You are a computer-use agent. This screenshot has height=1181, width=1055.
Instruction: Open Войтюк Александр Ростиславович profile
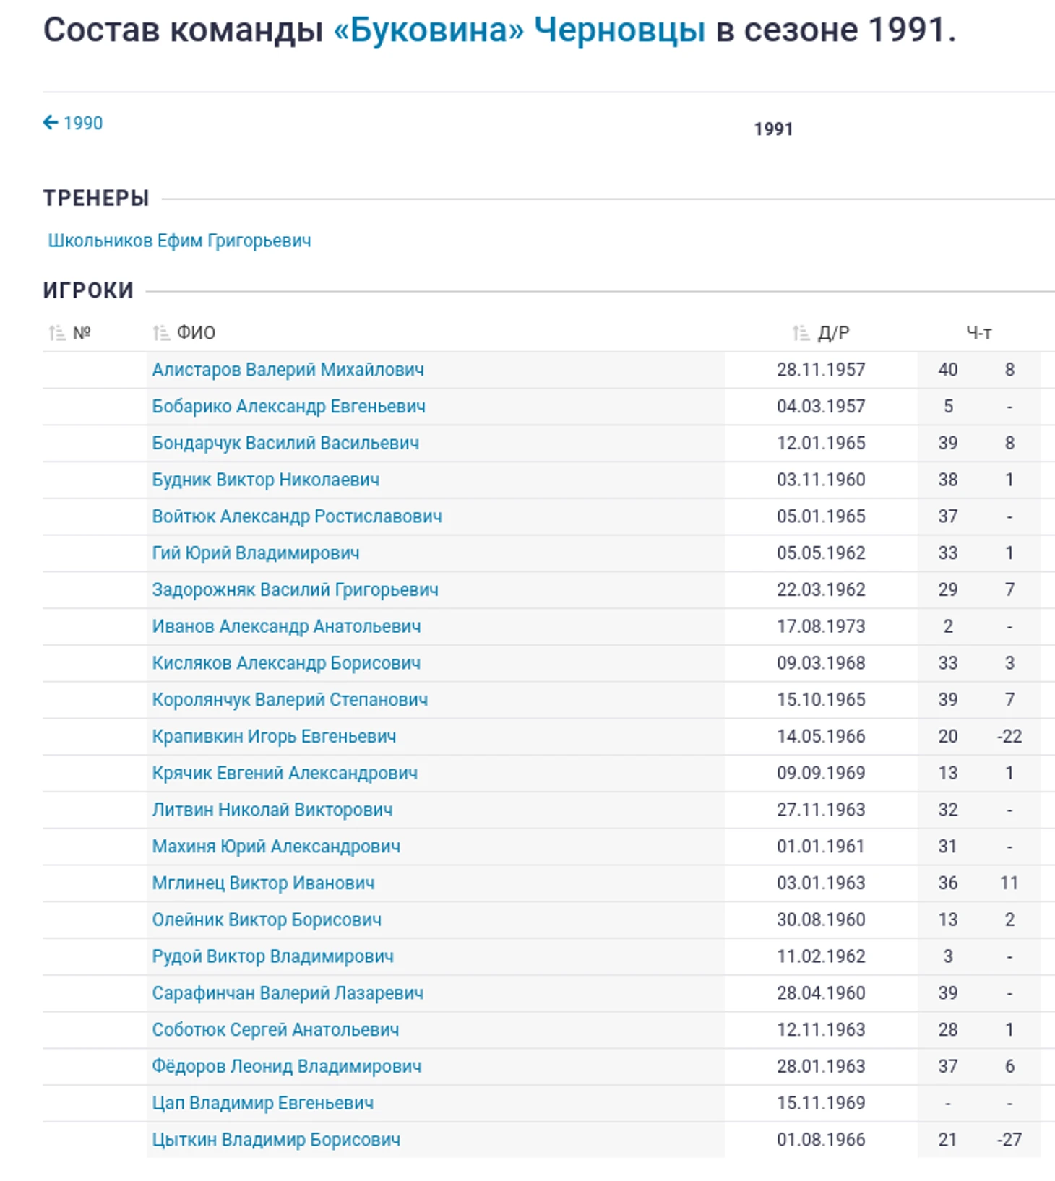[x=296, y=516]
